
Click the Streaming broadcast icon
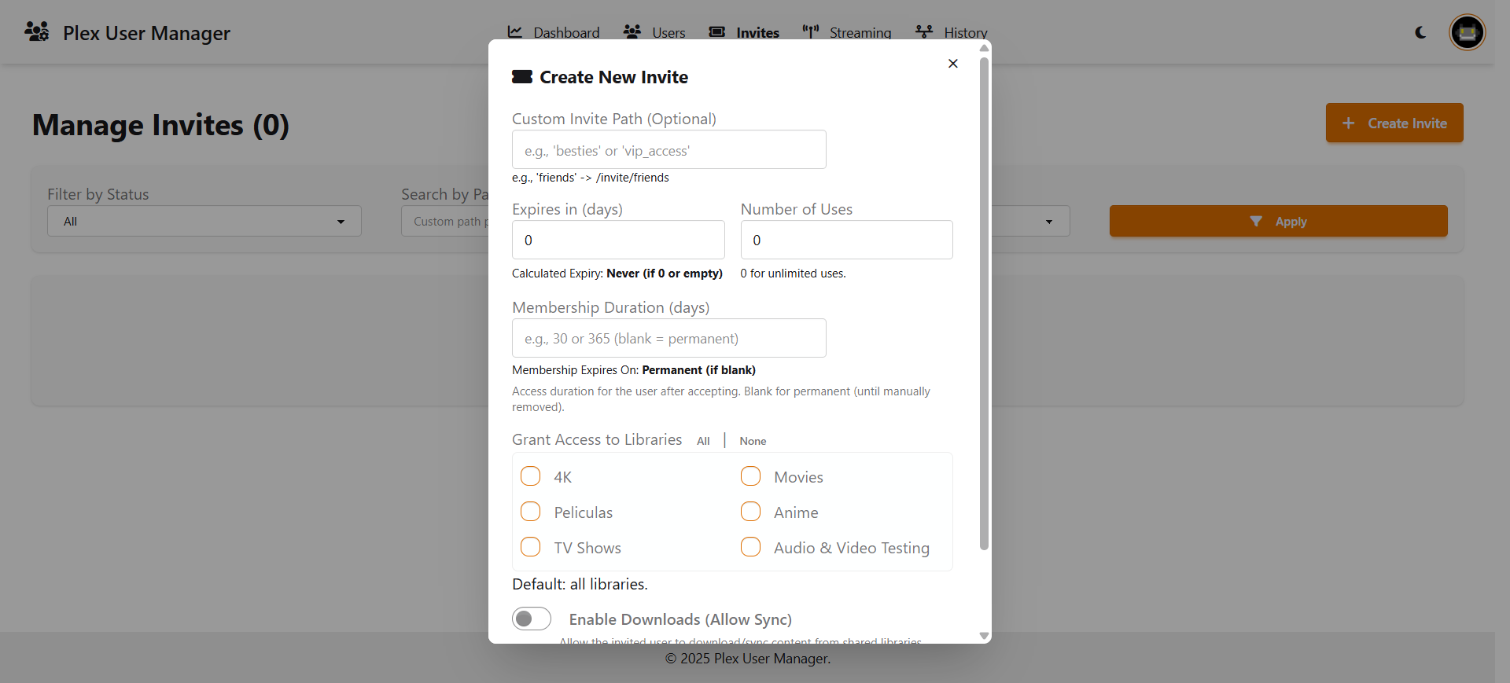point(811,31)
